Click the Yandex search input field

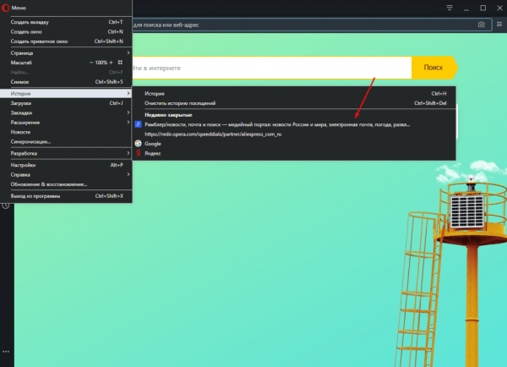click(x=271, y=68)
